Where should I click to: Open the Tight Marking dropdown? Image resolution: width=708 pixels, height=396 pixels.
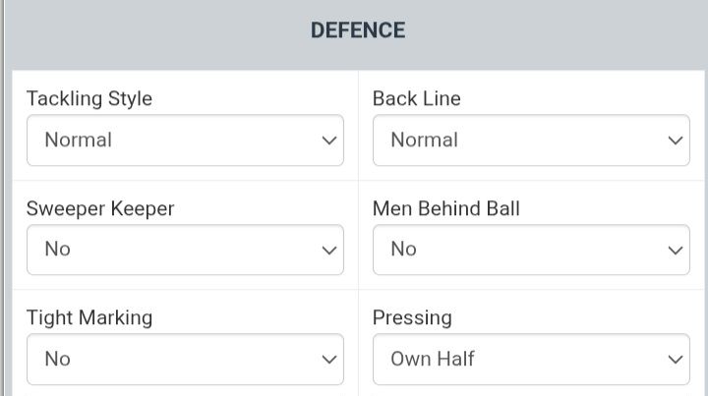(185, 360)
